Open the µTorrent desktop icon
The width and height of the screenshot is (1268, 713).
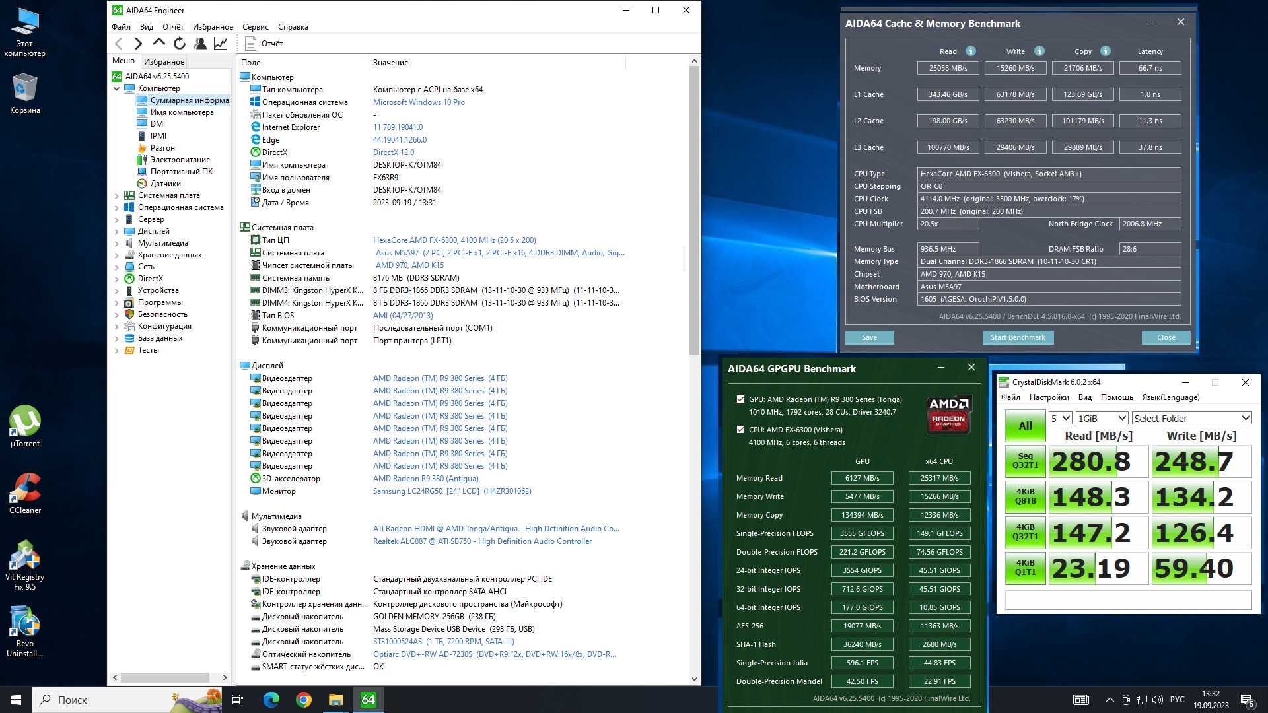(25, 426)
